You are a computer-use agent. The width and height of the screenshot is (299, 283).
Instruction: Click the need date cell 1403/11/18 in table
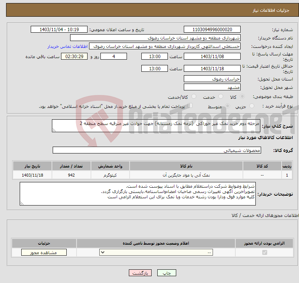pos(32,175)
